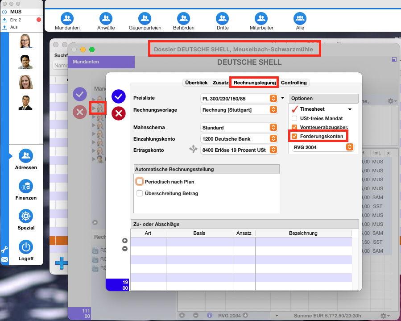Click the blue plus in the back window
Image resolution: width=401 pixels, height=321 pixels.
pos(62,263)
